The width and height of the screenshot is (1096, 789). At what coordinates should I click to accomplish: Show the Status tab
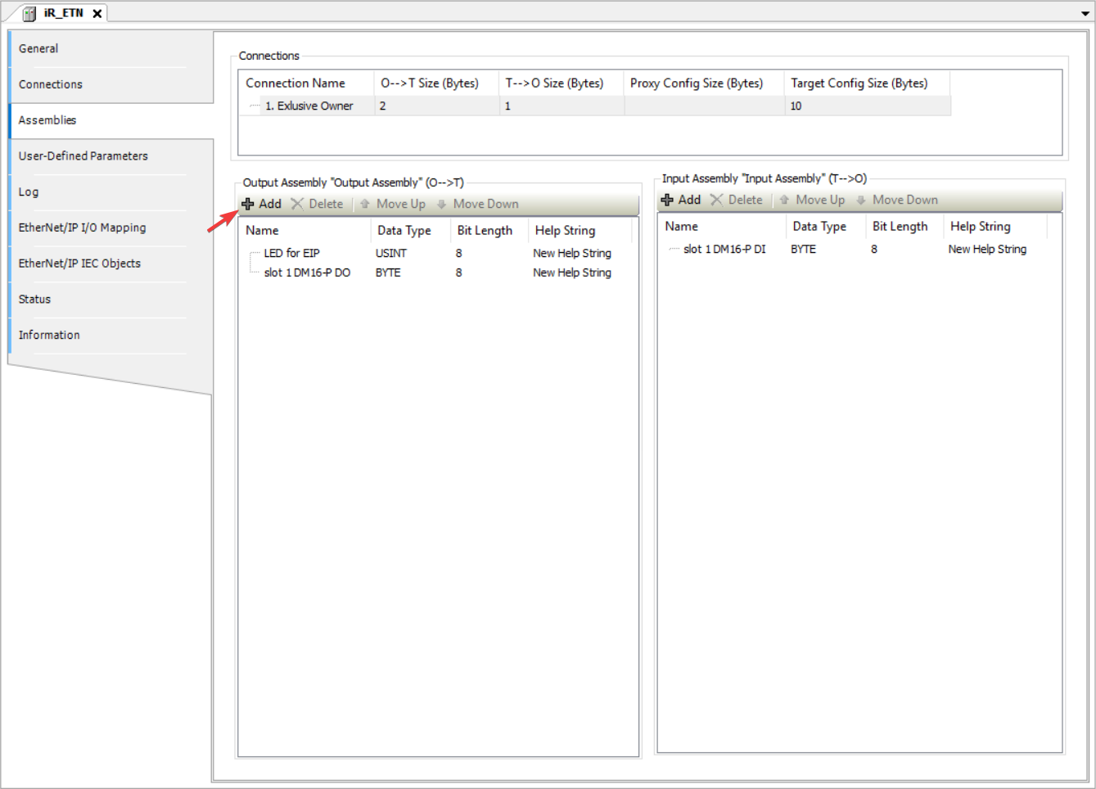(34, 299)
